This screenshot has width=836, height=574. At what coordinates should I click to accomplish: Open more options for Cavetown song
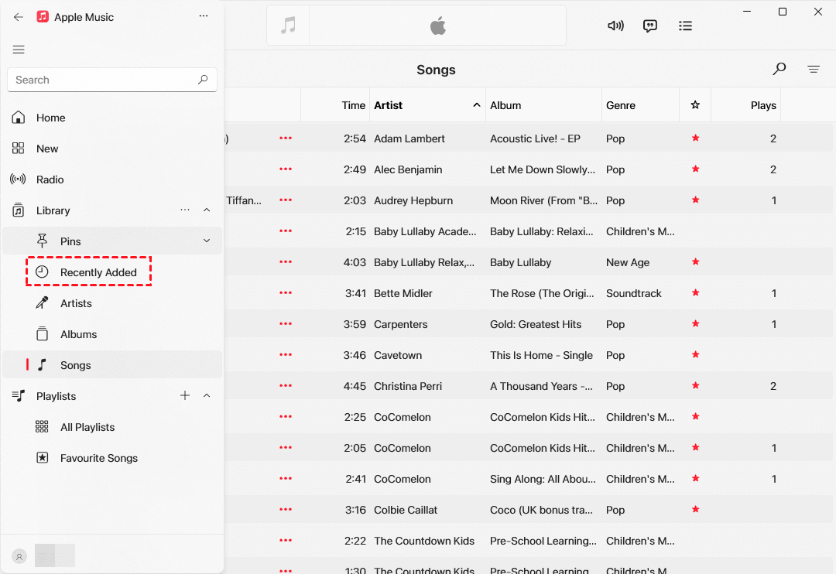pyautogui.click(x=286, y=354)
